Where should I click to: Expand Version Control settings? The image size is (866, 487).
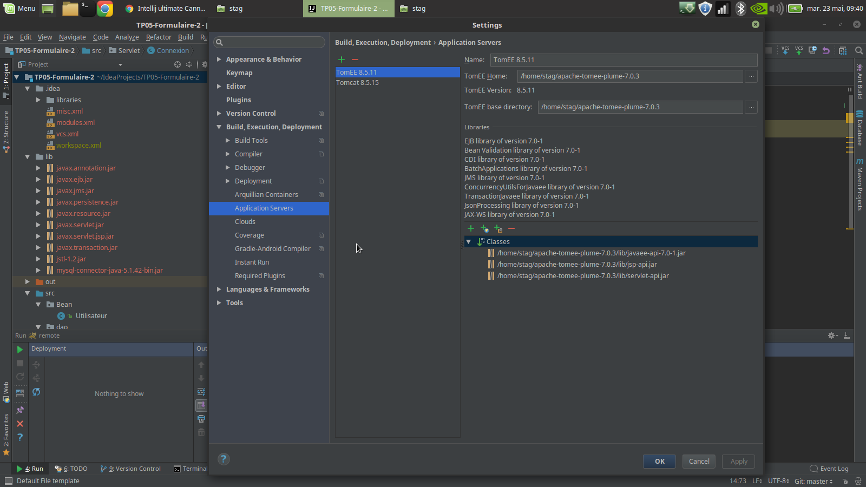219,114
